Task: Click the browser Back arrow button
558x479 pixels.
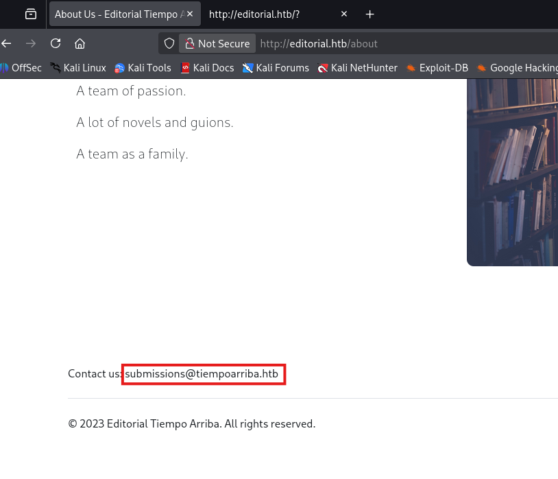Action: click(7, 43)
